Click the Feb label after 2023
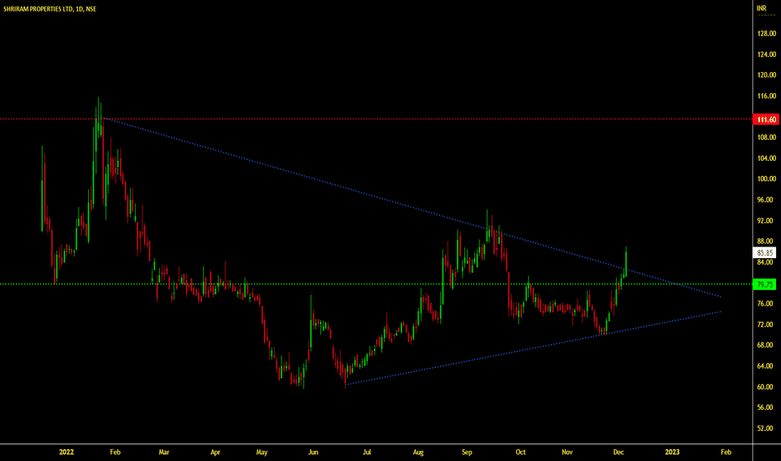 click(x=726, y=452)
